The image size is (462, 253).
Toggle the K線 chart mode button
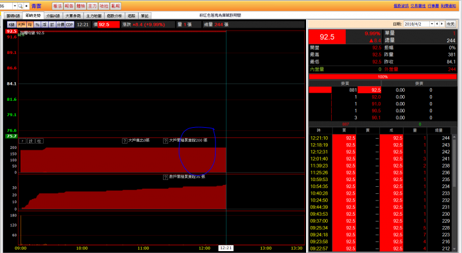tap(12, 24)
